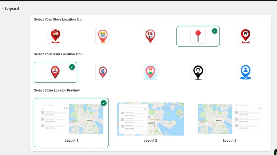277x155 pixels.
Task: Click the Select Store Locator Preview heading
Action: pos(57,90)
